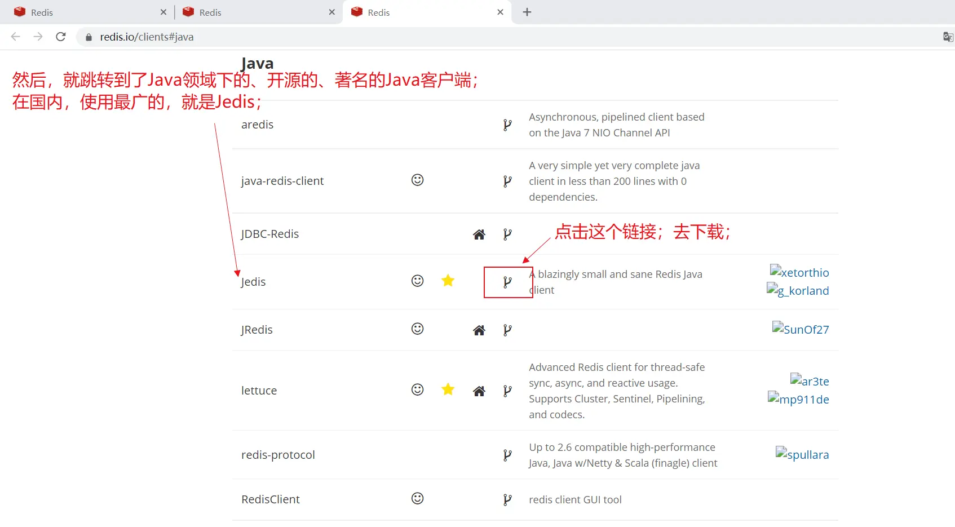Viewport: 955px width, 527px height.
Task: Click the aredis description text
Action: click(x=616, y=125)
